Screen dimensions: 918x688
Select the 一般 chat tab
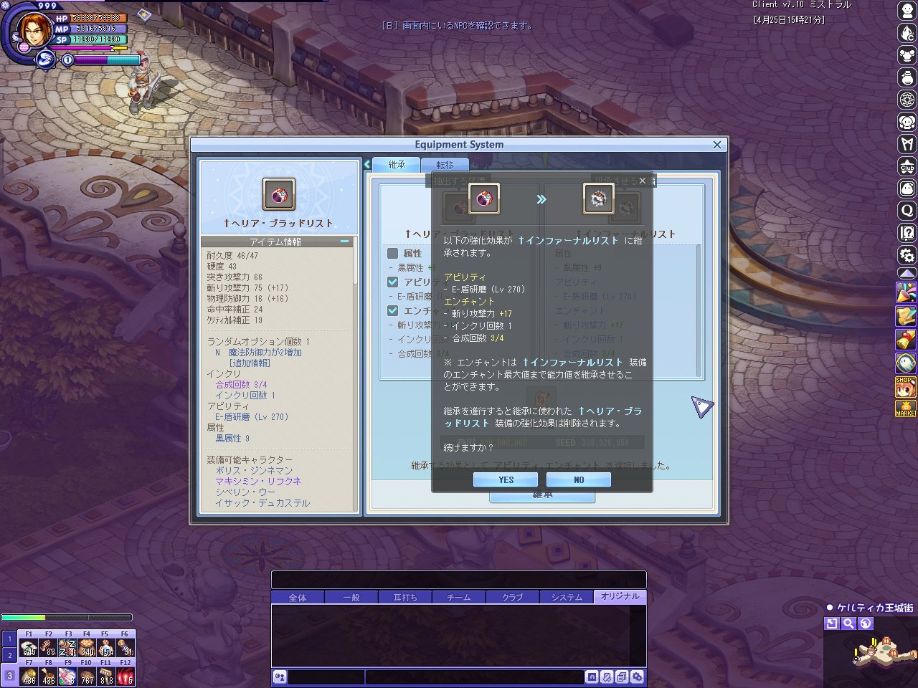(x=351, y=597)
